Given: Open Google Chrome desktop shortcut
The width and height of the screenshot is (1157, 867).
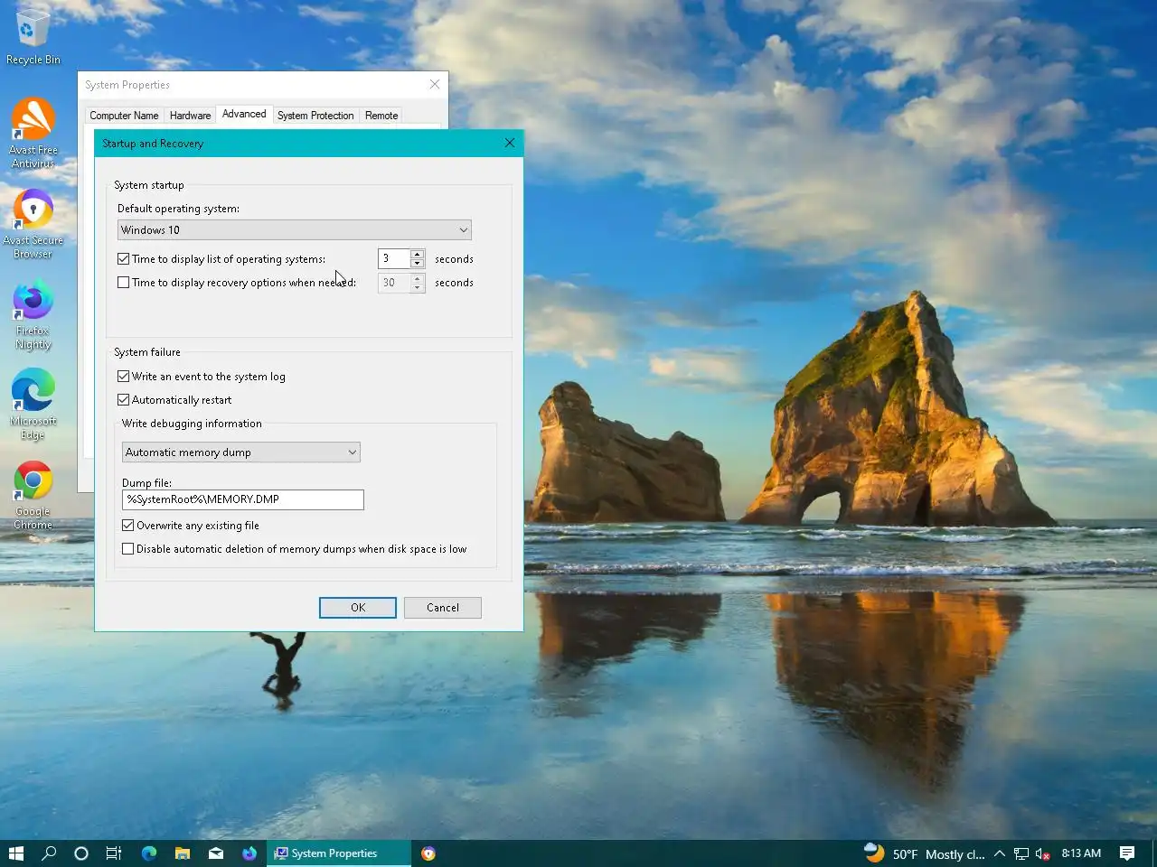Looking at the screenshot, I should tap(33, 495).
